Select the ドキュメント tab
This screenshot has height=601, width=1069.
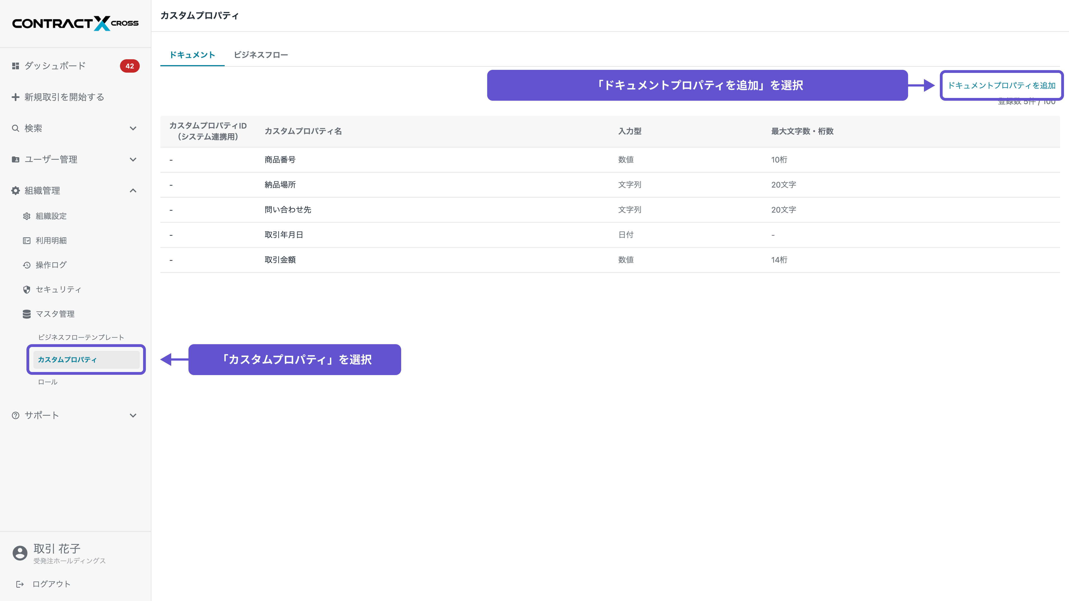(192, 55)
